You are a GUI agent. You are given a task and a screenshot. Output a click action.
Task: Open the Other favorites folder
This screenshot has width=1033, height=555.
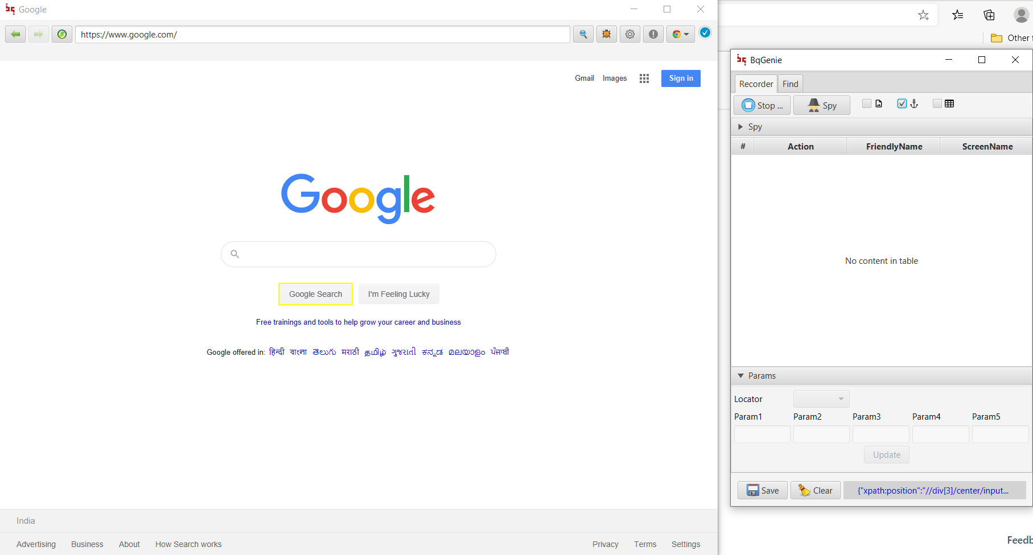point(1011,38)
